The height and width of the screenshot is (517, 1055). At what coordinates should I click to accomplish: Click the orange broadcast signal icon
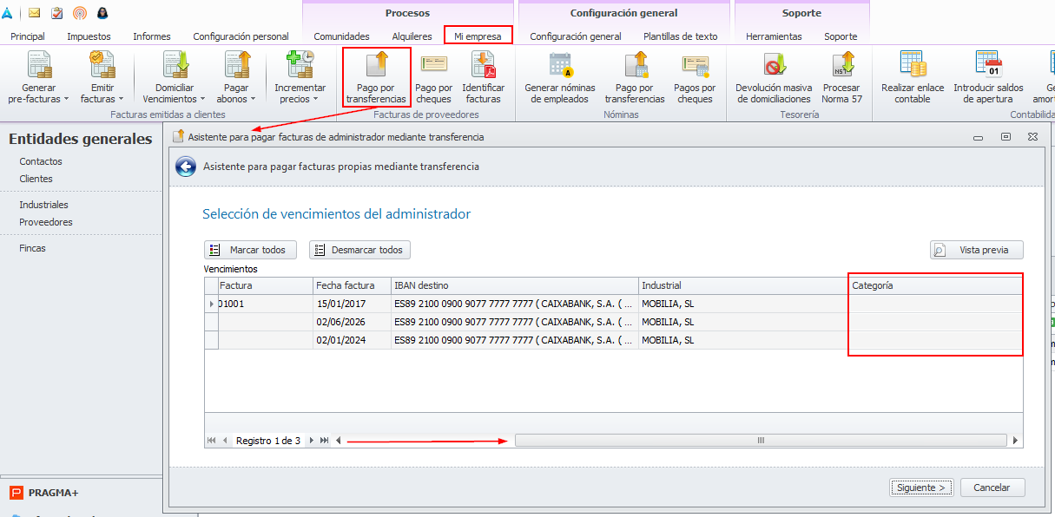(x=80, y=13)
